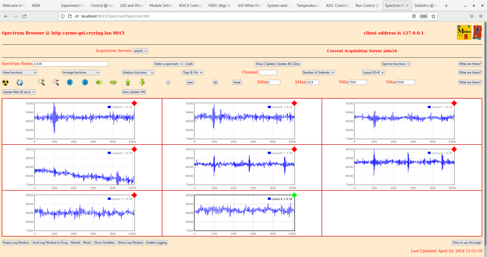The image size is (487, 257).
Task: Click the Zero spectrum radioactive icon
Action: 5,82
